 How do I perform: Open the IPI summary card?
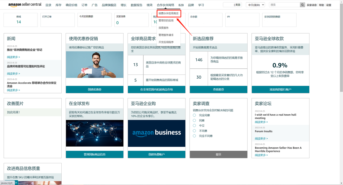pyautogui.click(x=243, y=20)
